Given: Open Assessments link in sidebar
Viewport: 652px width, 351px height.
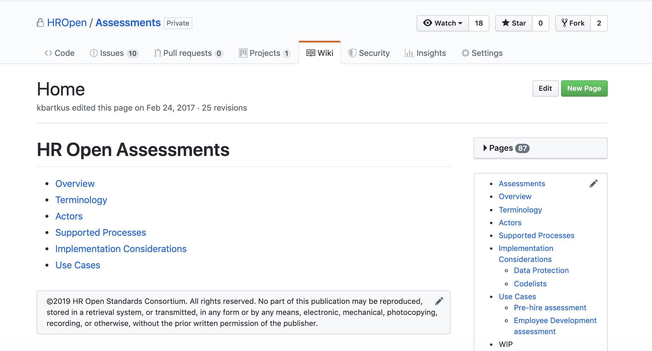Looking at the screenshot, I should [522, 184].
